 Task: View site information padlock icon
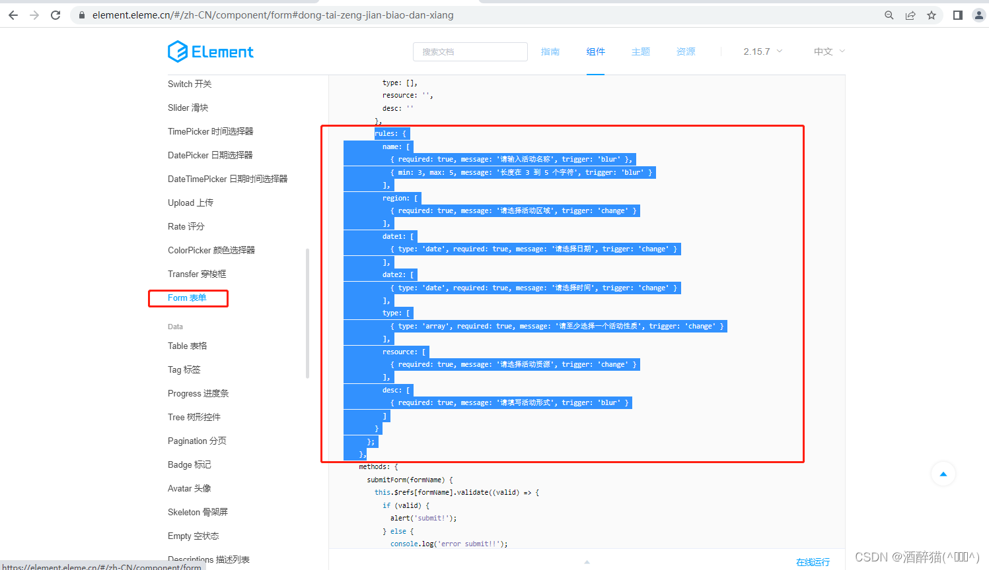point(82,15)
